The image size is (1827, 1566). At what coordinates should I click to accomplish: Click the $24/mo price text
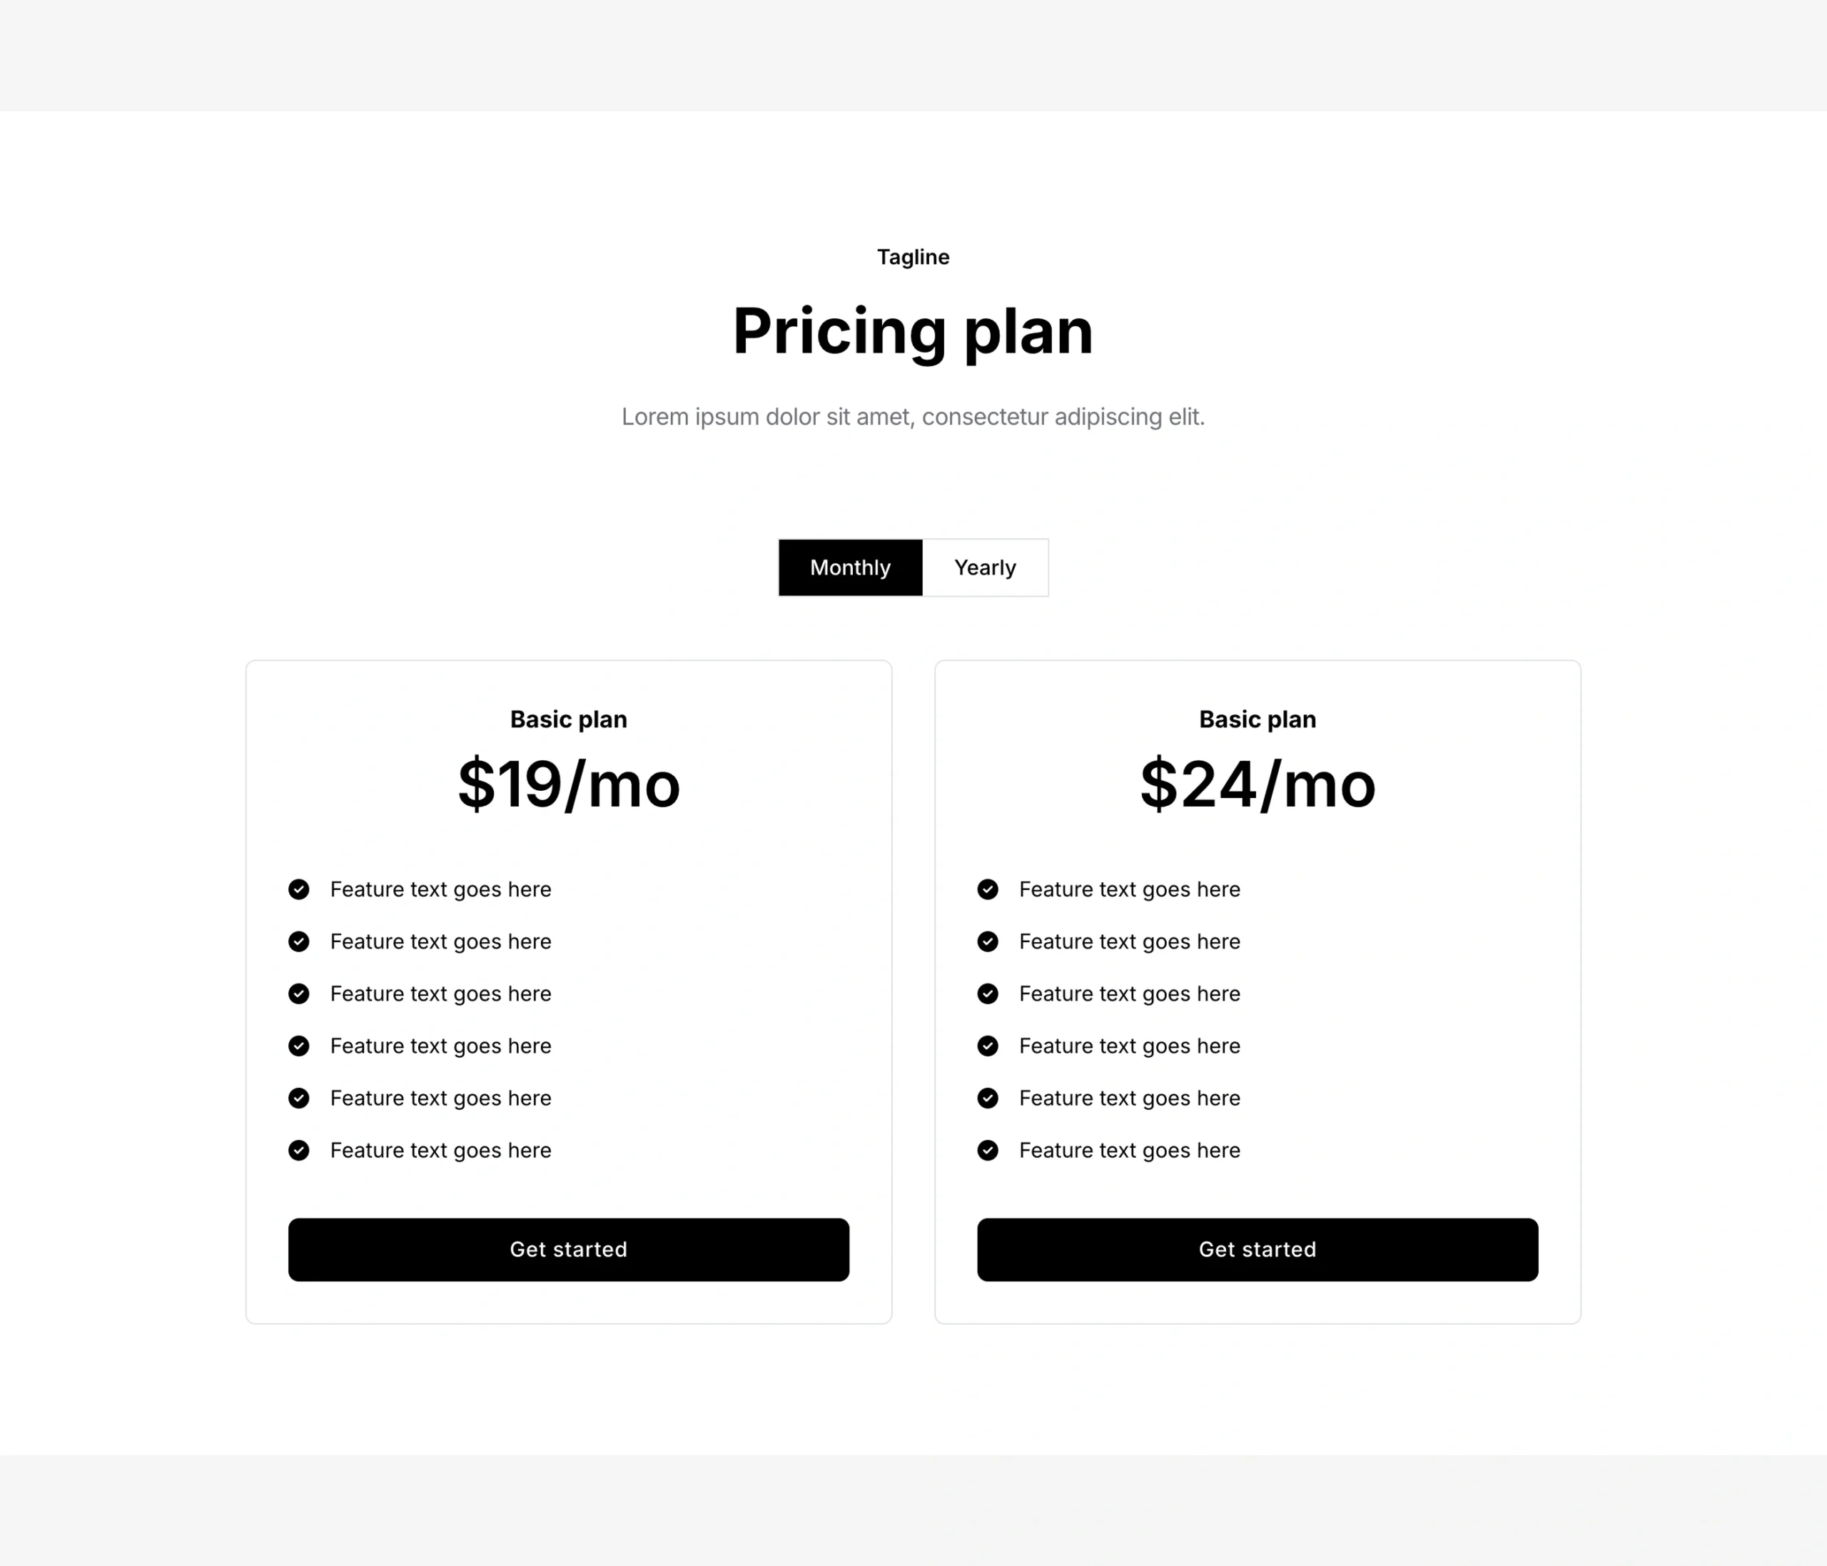tap(1257, 784)
